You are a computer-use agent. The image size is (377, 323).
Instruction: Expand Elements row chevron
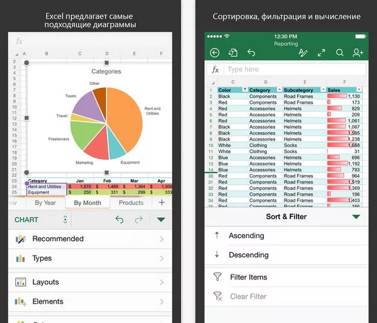[162, 302]
